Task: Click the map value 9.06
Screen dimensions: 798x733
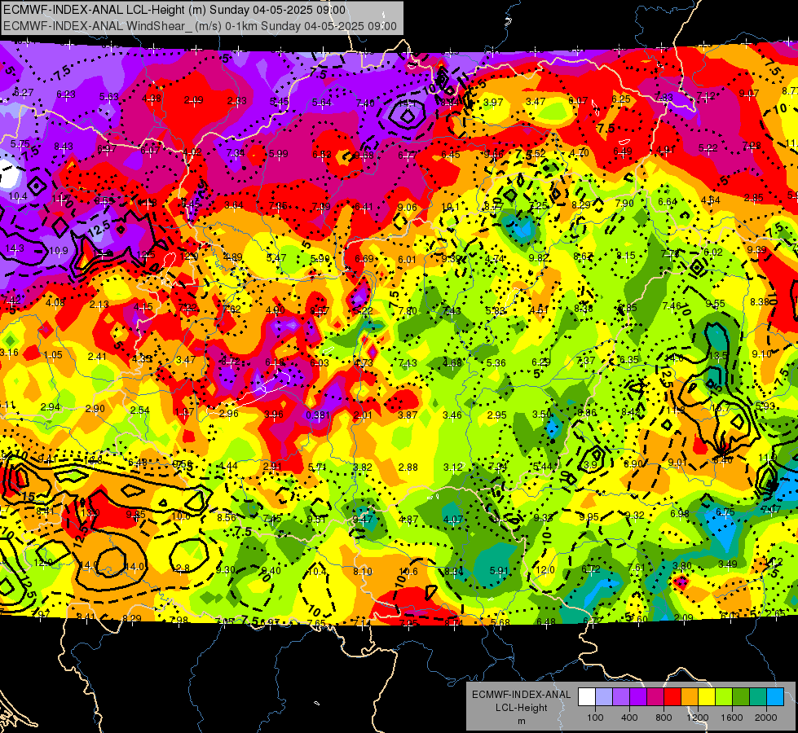Action: point(407,207)
